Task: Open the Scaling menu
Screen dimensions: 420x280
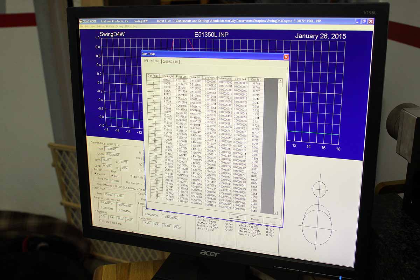Action: click(119, 26)
